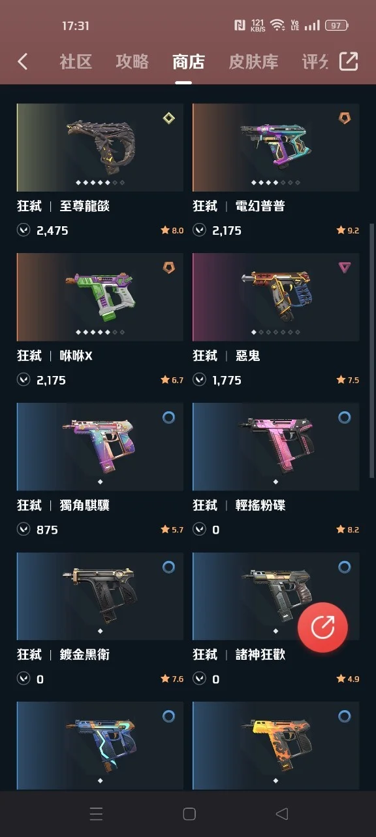Open the 咻咻X skin thumbnail

click(100, 297)
